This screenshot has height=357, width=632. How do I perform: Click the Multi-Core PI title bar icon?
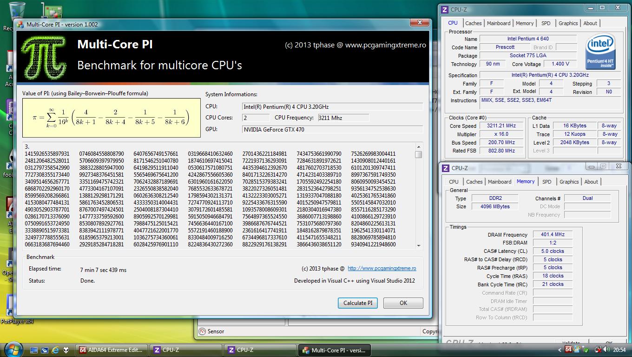[20, 25]
